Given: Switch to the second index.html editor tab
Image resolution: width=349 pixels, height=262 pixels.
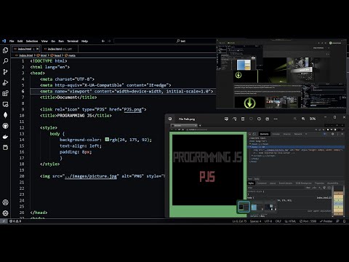Looking at the screenshot, I should (60, 49).
